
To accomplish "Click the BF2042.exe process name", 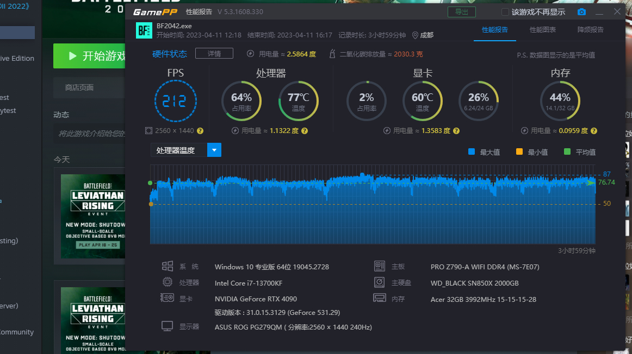I will [x=174, y=26].
